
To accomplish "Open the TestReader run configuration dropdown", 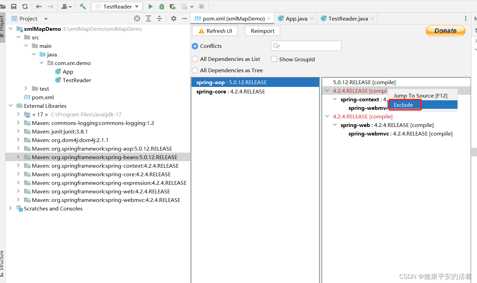I will [x=136, y=6].
